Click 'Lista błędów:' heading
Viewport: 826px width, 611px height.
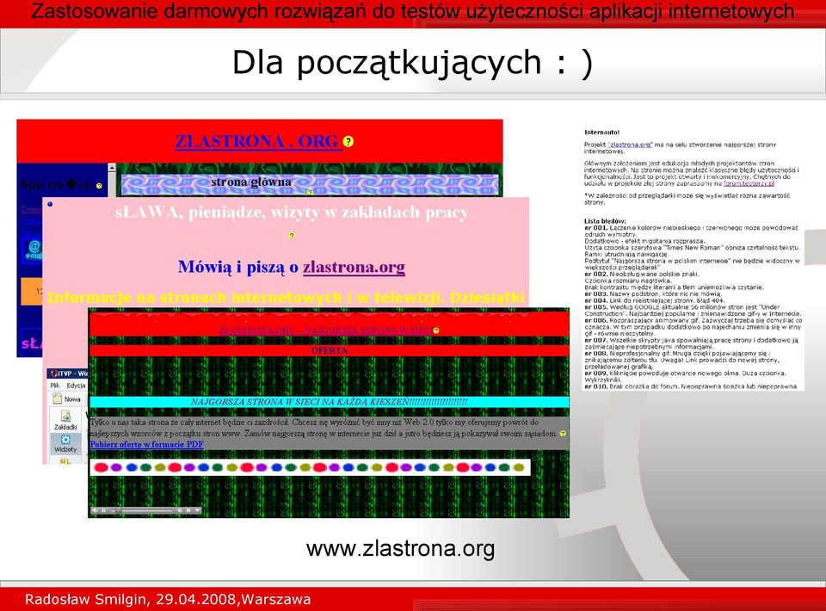click(x=605, y=221)
